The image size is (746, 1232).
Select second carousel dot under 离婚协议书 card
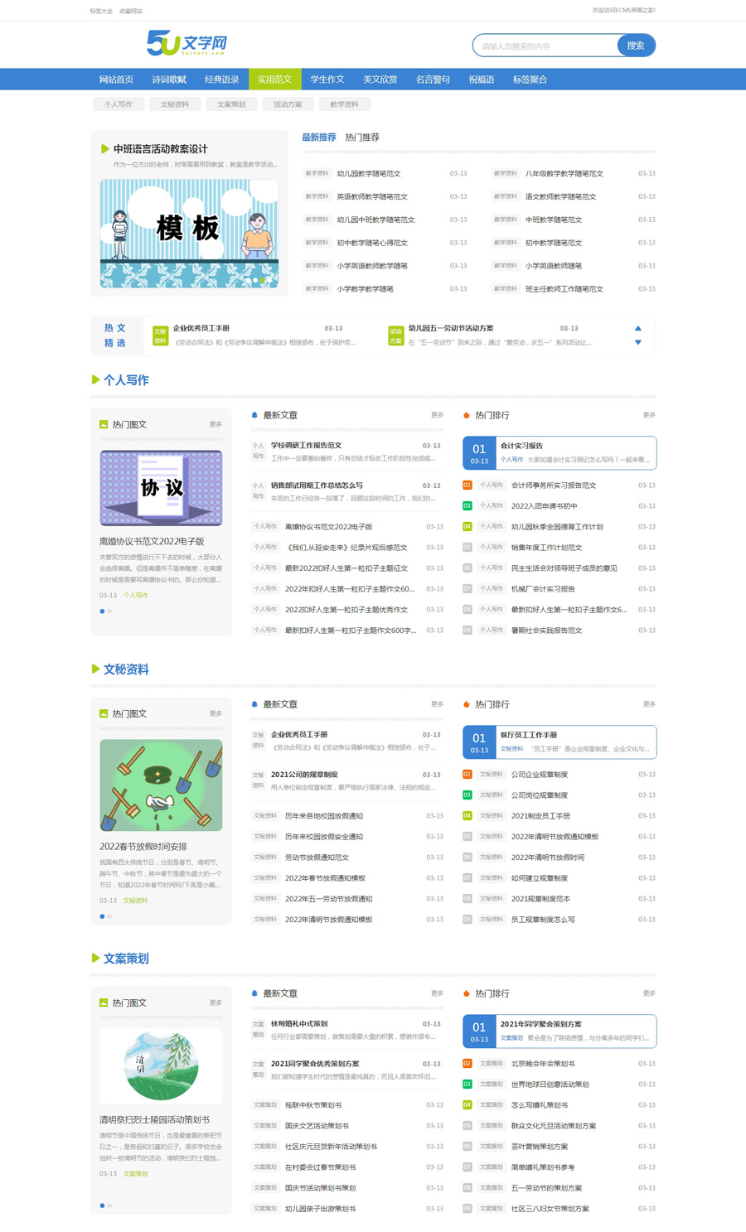pos(109,611)
